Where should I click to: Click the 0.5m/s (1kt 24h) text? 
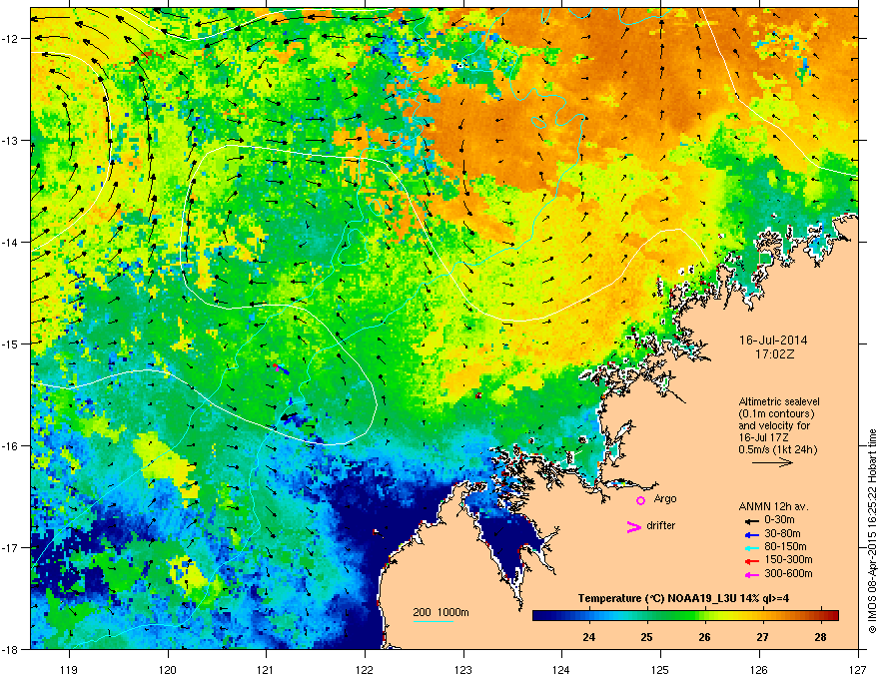coord(777,449)
